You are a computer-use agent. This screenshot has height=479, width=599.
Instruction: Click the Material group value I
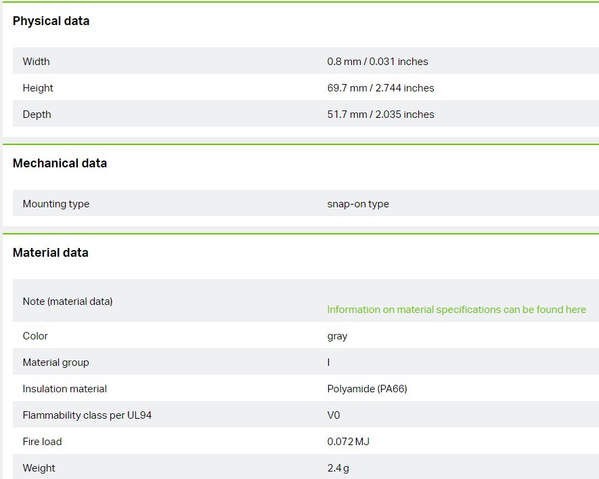point(328,362)
